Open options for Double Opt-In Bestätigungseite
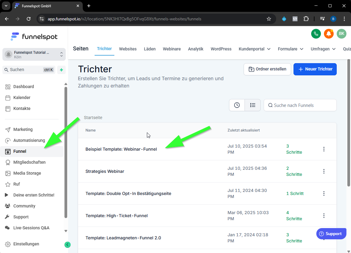Viewport: 351px width, 253px height. point(324,193)
